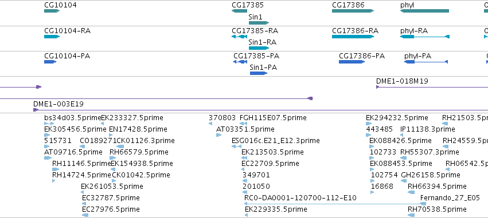Open the DME1-018M19 clone label
Image resolution: width=488 pixels, height=218 pixels.
click(402, 81)
